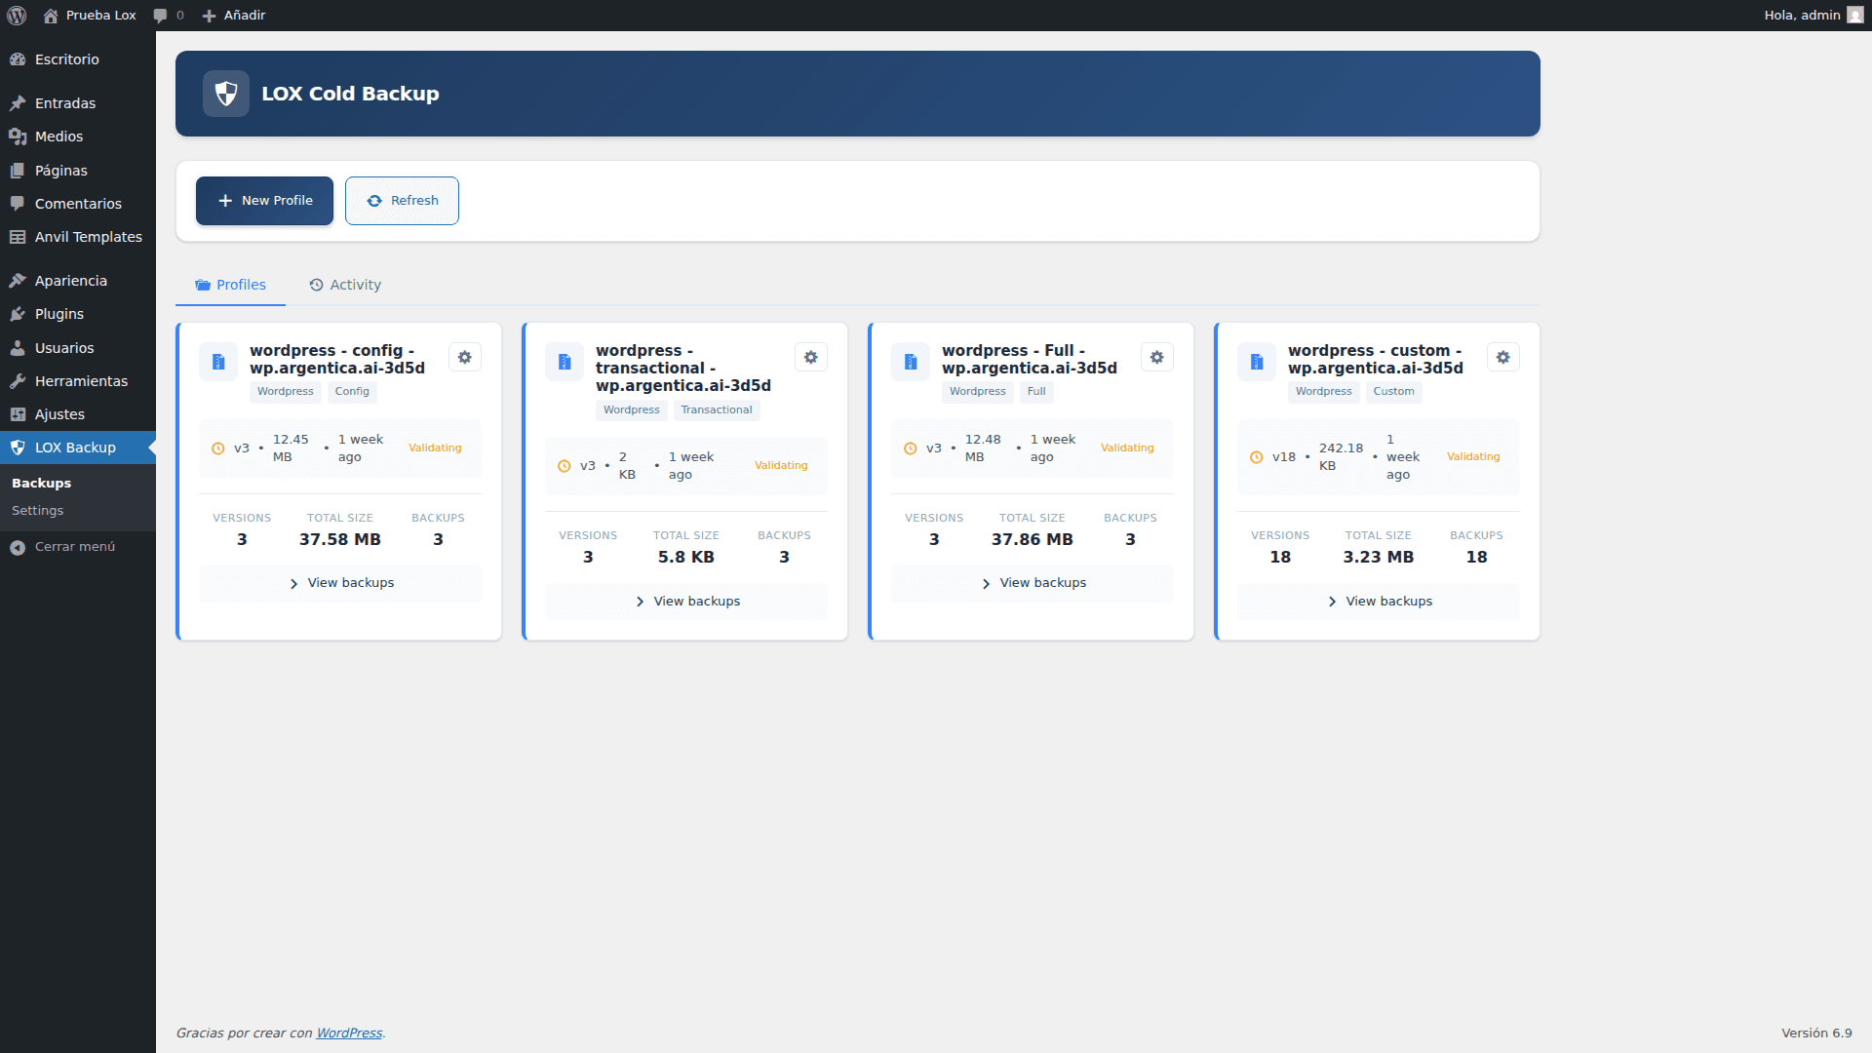Open Settings under LOX Backup menu
This screenshot has width=1872, height=1053.
pos(37,510)
